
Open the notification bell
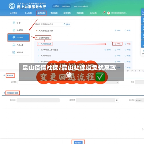103,13
